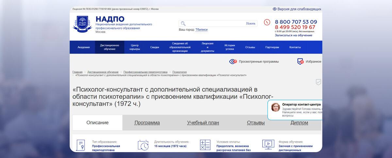The width and height of the screenshot is (392, 158).
Task: Click the contact-center operator avatar
Action: point(276,107)
